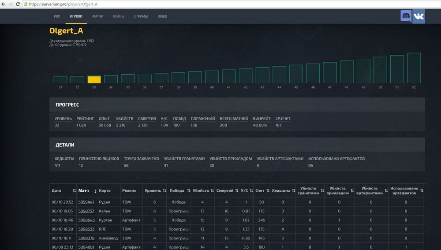Viewport: 441px width, 250px height.
Task: Sort table by Хедшоты column arrows
Action: pyautogui.click(x=292, y=191)
